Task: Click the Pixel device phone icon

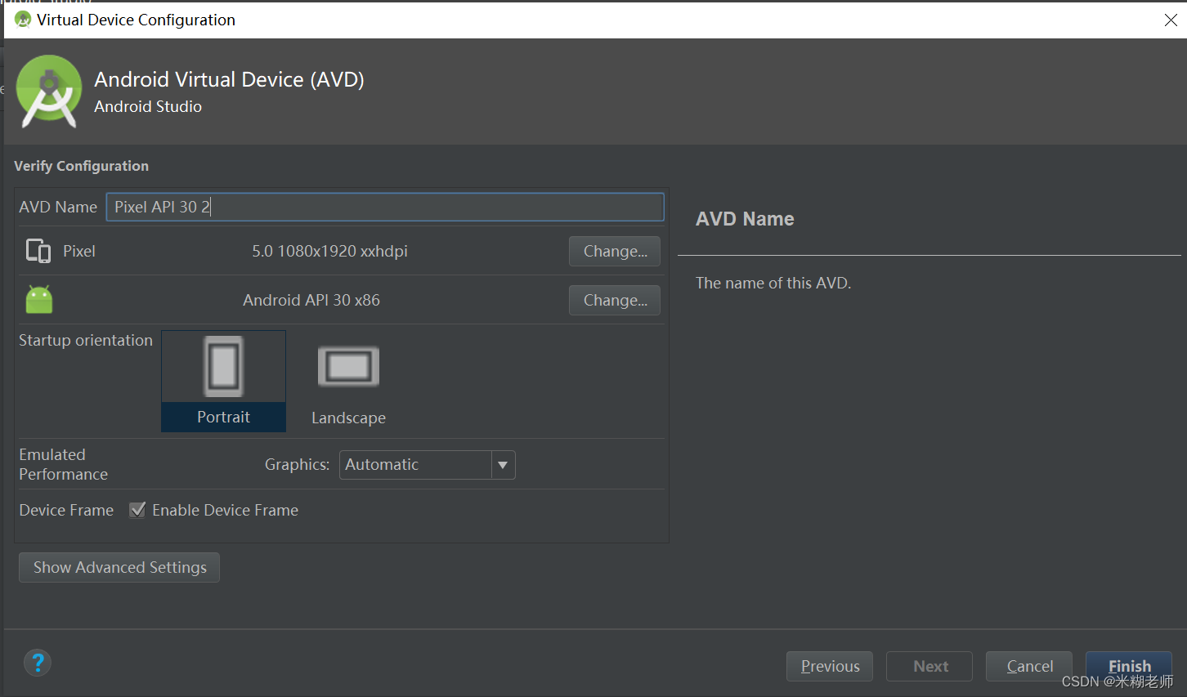Action: [38, 251]
